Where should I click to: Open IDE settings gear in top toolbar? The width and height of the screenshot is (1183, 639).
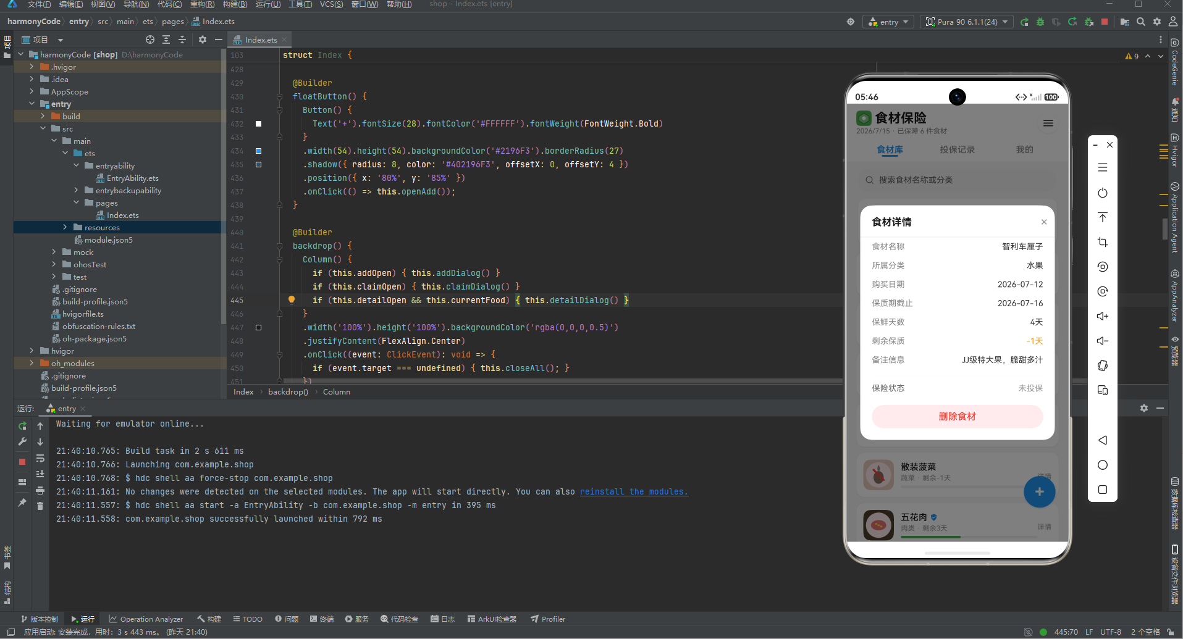coord(1157,22)
